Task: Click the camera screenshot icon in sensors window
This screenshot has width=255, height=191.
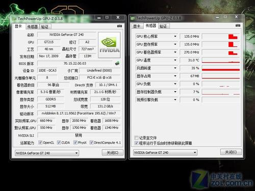Action: tap(238, 25)
